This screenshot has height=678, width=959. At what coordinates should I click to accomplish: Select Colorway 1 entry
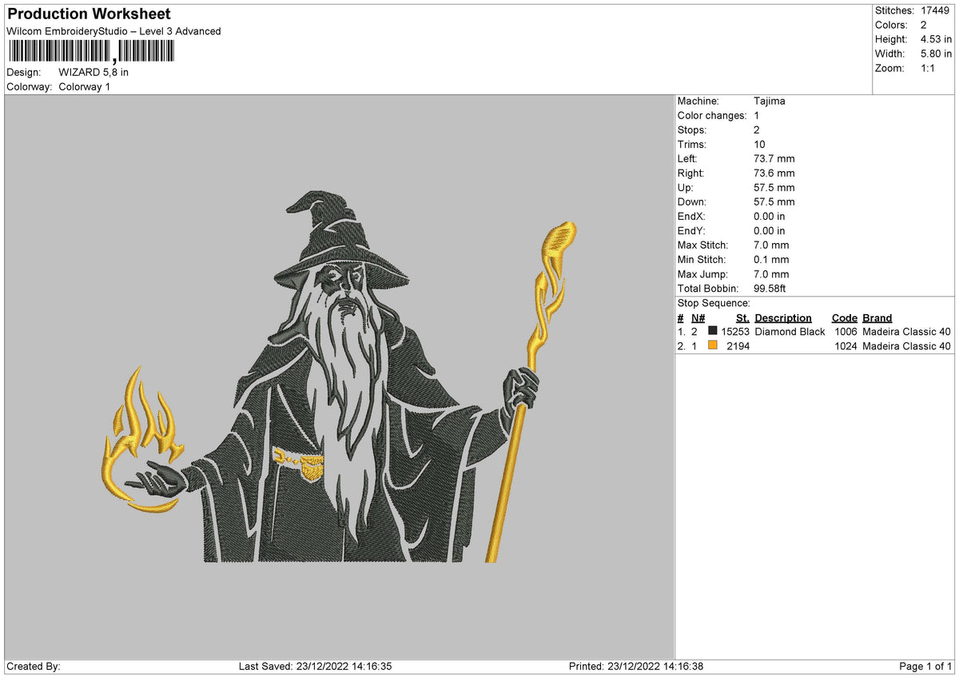(85, 87)
